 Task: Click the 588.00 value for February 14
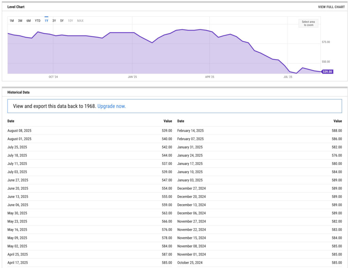(337, 131)
